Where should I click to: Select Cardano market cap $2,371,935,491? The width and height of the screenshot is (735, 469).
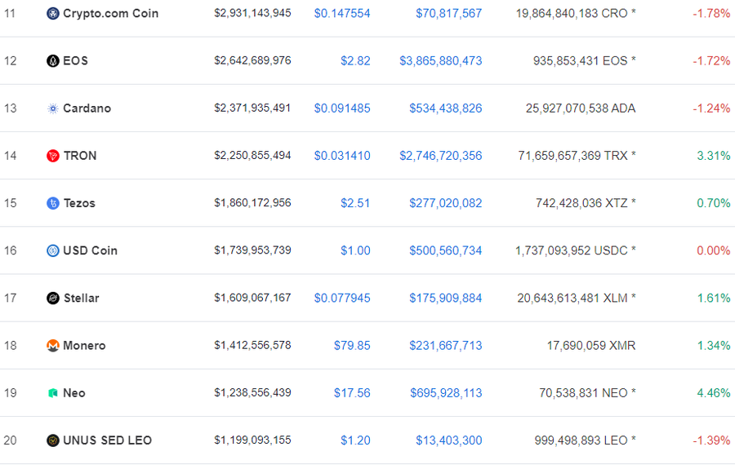[x=252, y=108]
